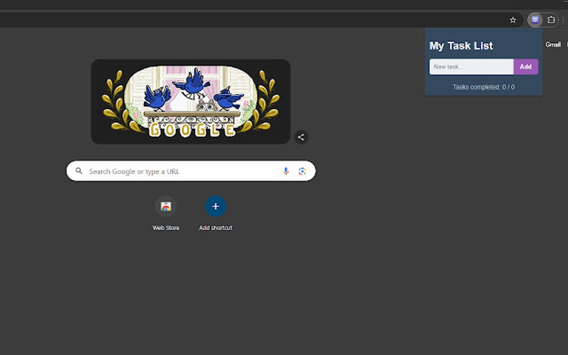Open the Web Store shortcut

pyautogui.click(x=166, y=206)
